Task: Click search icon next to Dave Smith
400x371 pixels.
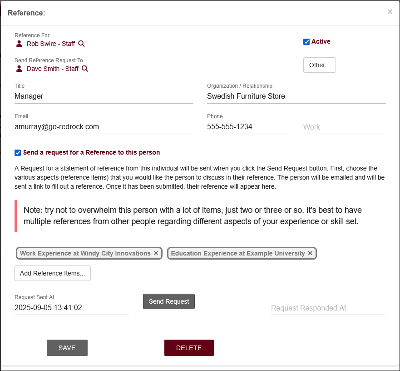Action: point(85,69)
